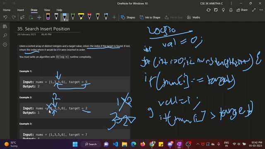Viewport: 265px width, 149px height.
Task: Click the Ink to Text button
Action: [173, 17]
